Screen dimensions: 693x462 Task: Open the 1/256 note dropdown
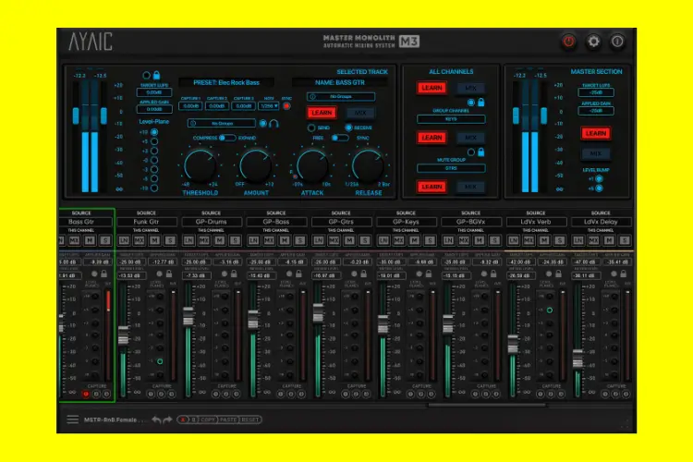tap(269, 106)
